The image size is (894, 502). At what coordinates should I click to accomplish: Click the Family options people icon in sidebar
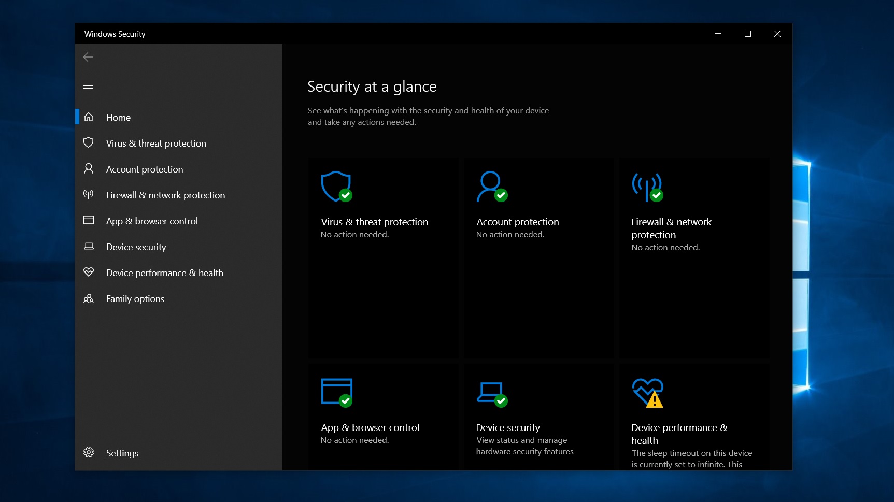coord(89,298)
